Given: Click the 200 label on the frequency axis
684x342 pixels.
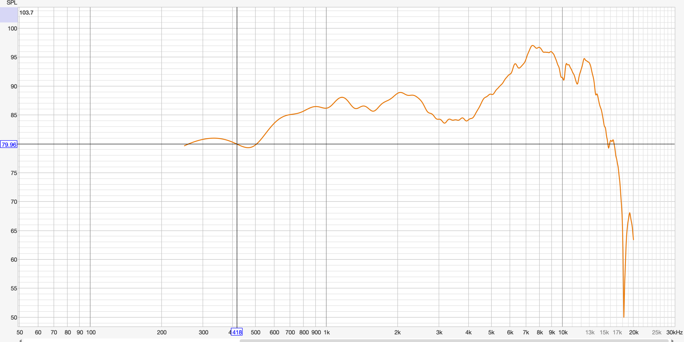Looking at the screenshot, I should click(x=162, y=332).
